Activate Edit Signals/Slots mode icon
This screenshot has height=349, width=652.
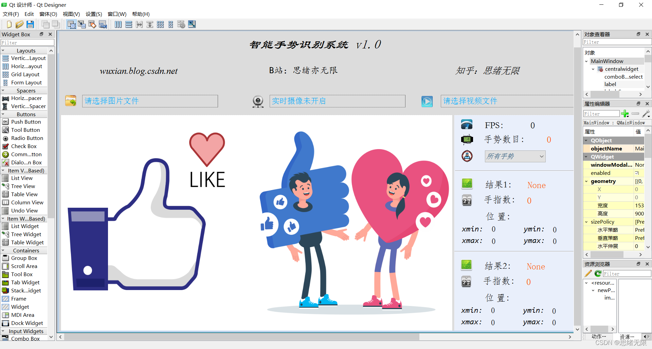82,24
